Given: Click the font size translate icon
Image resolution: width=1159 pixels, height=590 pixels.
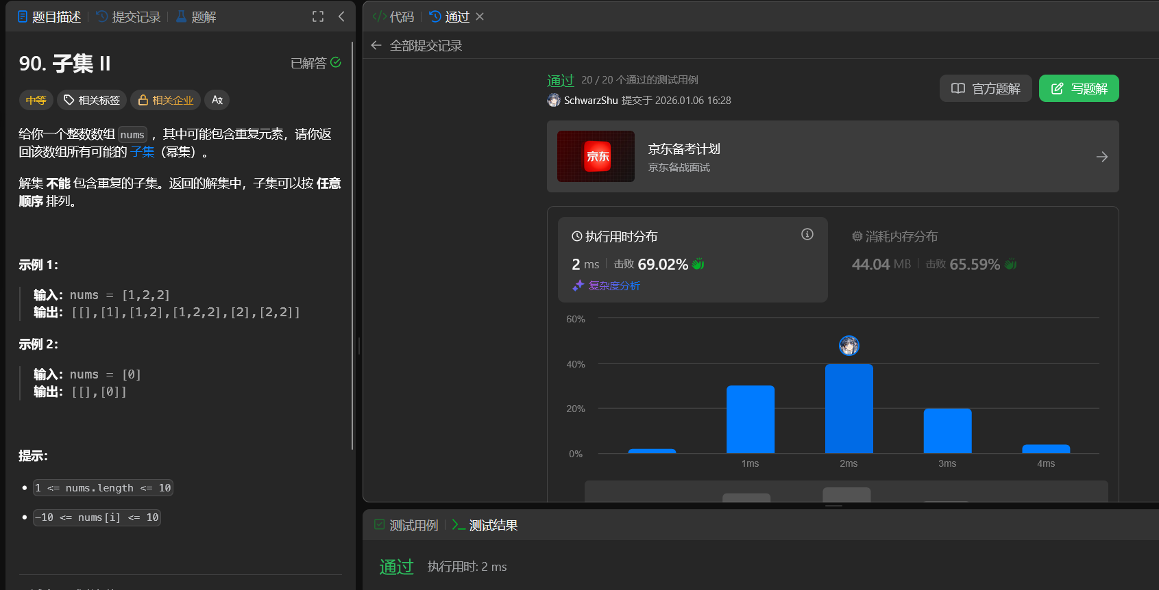Looking at the screenshot, I should pos(217,100).
